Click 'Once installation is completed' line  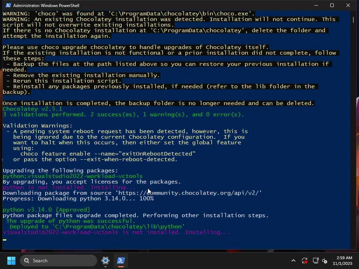click(158, 103)
